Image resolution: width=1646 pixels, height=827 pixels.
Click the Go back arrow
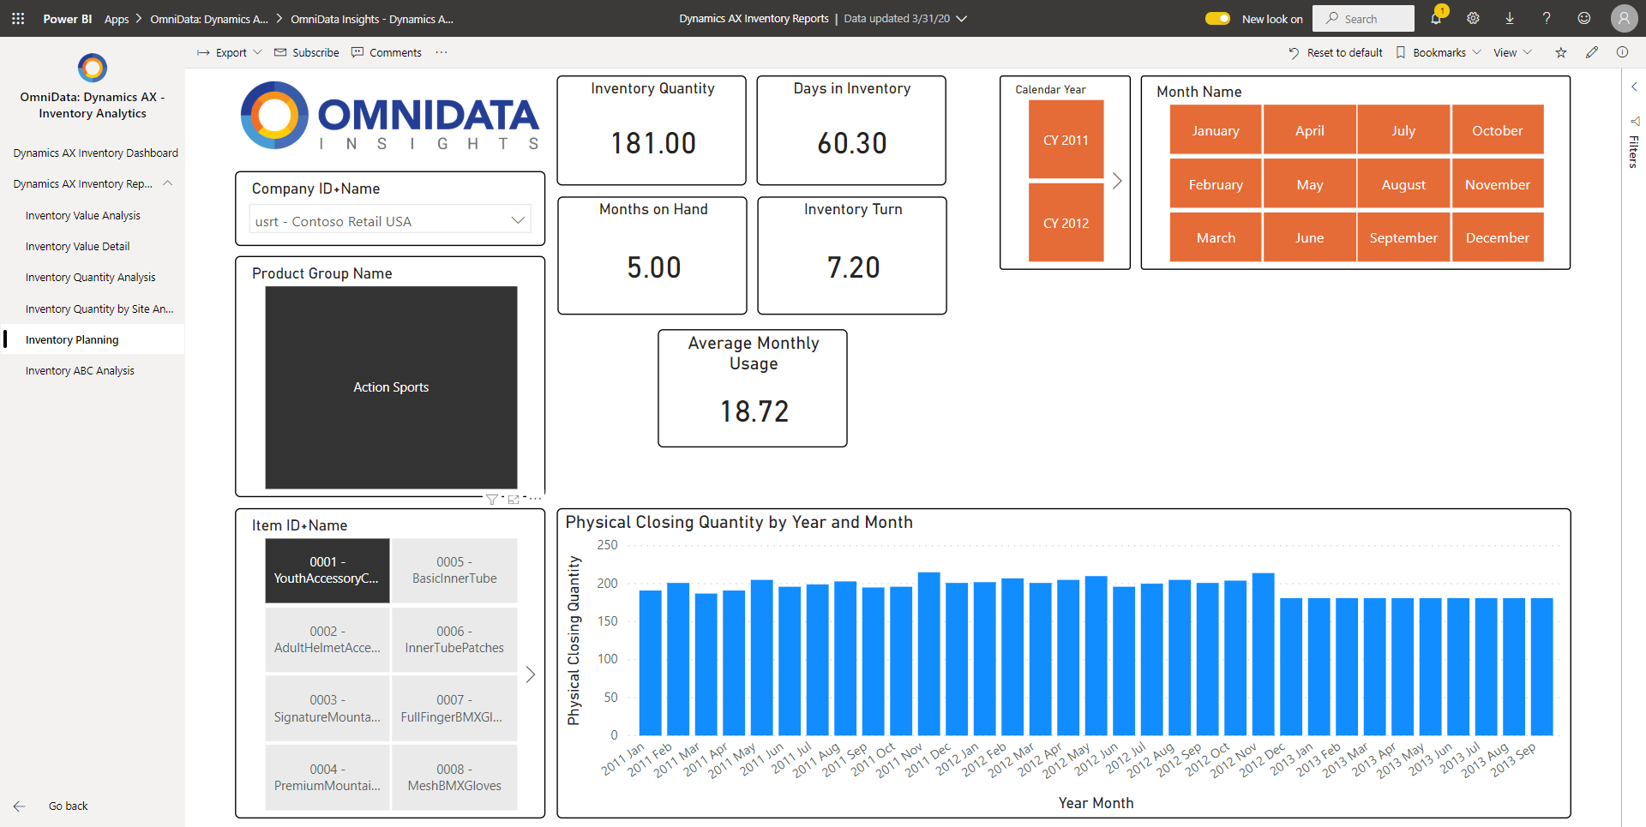[x=19, y=806]
